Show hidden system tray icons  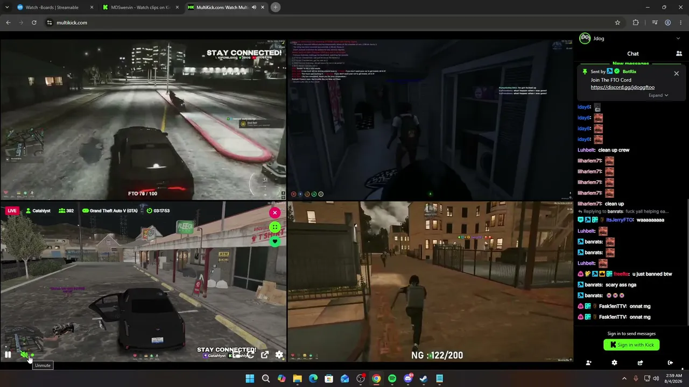624,378
